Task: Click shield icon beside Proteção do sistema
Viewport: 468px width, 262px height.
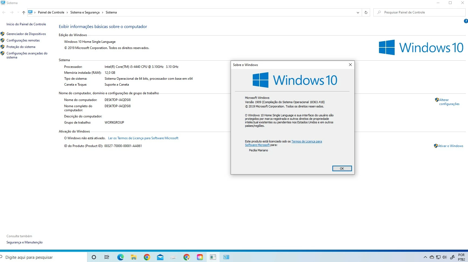Action: point(3,47)
